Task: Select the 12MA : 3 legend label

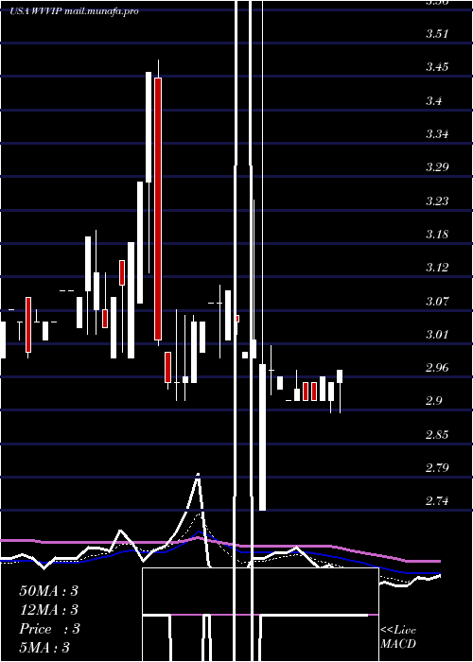Action: pos(48,610)
